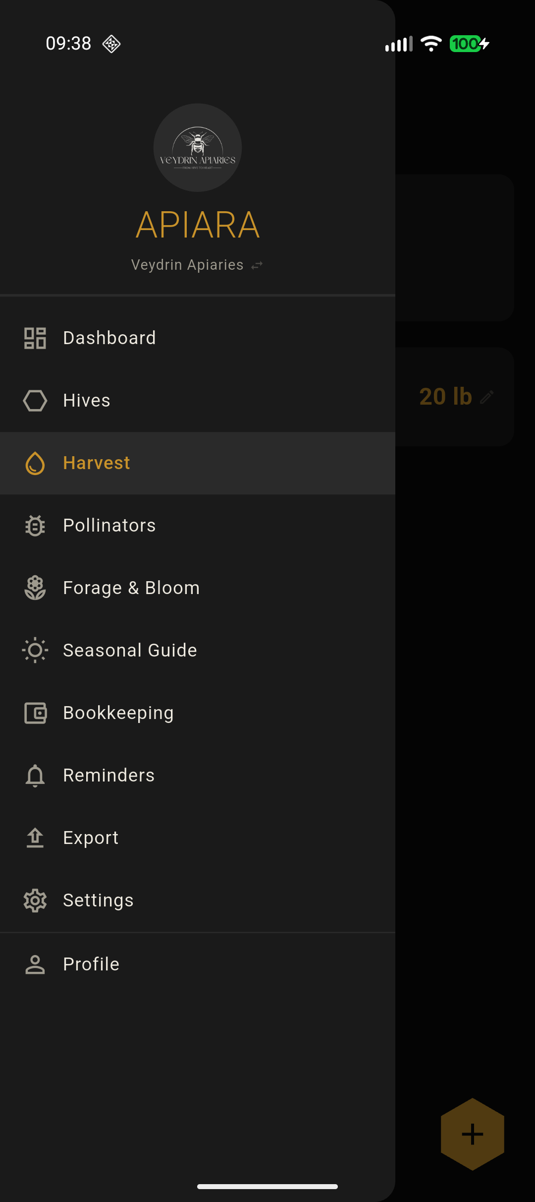Click the Forage & Bloom flower icon
535x1202 pixels.
[35, 588]
